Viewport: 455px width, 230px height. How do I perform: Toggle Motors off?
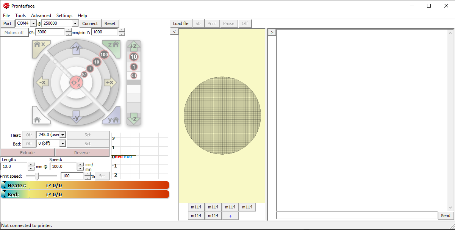click(x=14, y=33)
